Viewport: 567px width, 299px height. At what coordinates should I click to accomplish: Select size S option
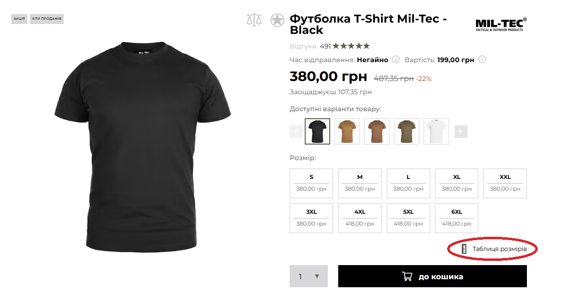[311, 183]
